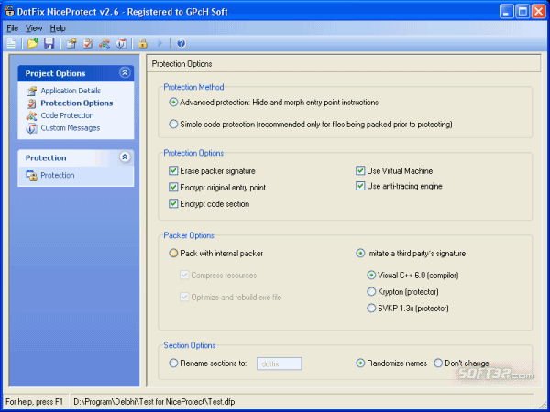Click the Protection sidebar item icon
This screenshot has width=550, height=412.
[x=31, y=176]
